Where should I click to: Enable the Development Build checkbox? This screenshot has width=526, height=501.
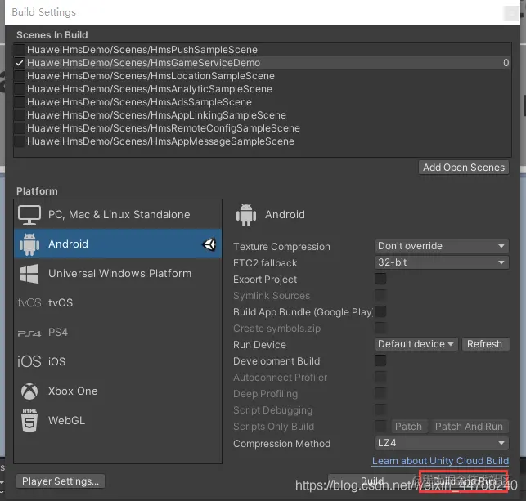(x=380, y=360)
